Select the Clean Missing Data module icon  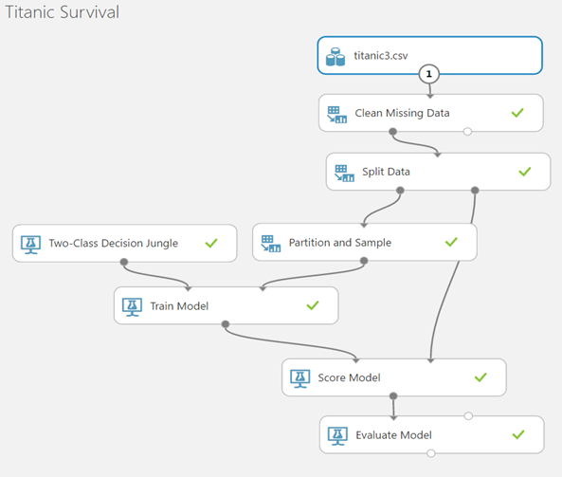coord(336,115)
